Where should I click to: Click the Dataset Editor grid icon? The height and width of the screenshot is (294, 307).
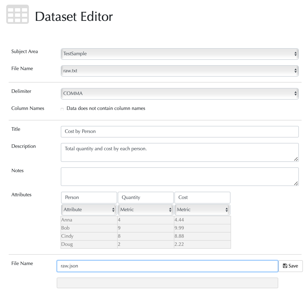(18, 14)
